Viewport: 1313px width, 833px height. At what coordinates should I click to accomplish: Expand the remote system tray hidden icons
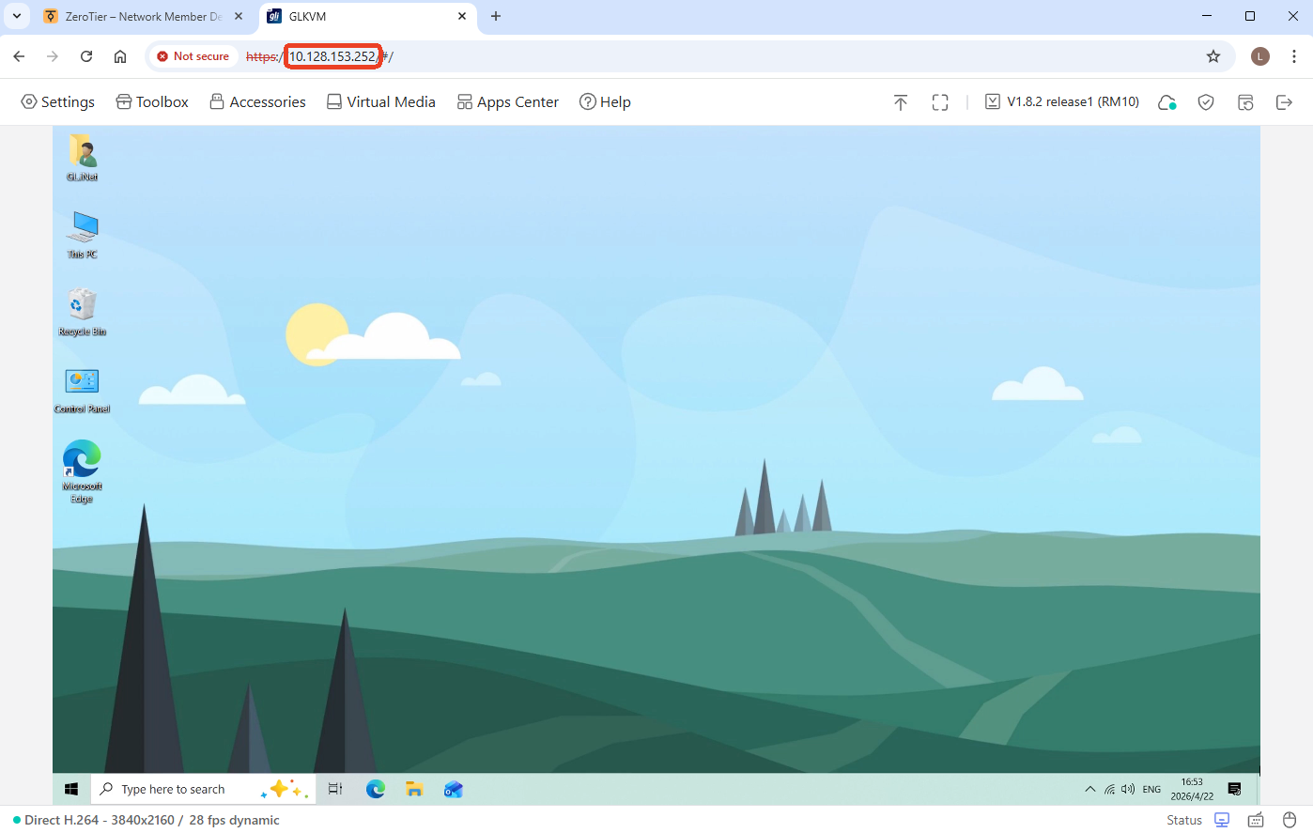[x=1089, y=790]
